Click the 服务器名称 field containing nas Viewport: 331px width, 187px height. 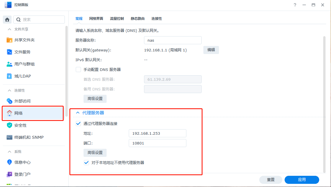(x=173, y=40)
